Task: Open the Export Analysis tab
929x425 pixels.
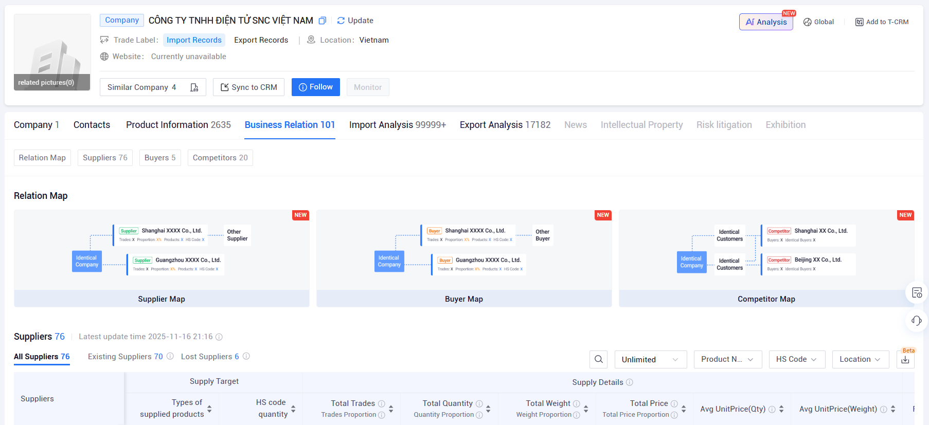Action: point(505,125)
